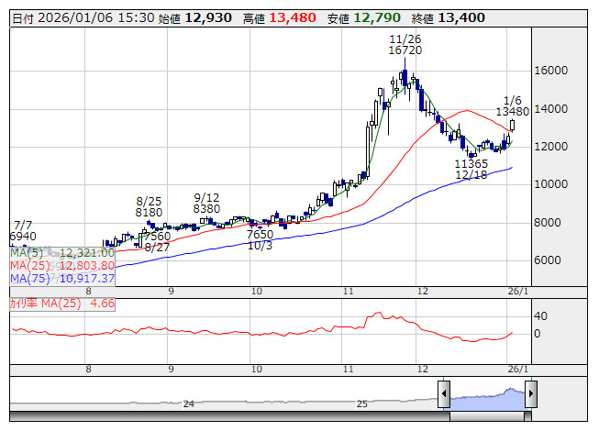Click the 11365 12/18 low label
Screen dimensions: 599x431
(x=471, y=169)
